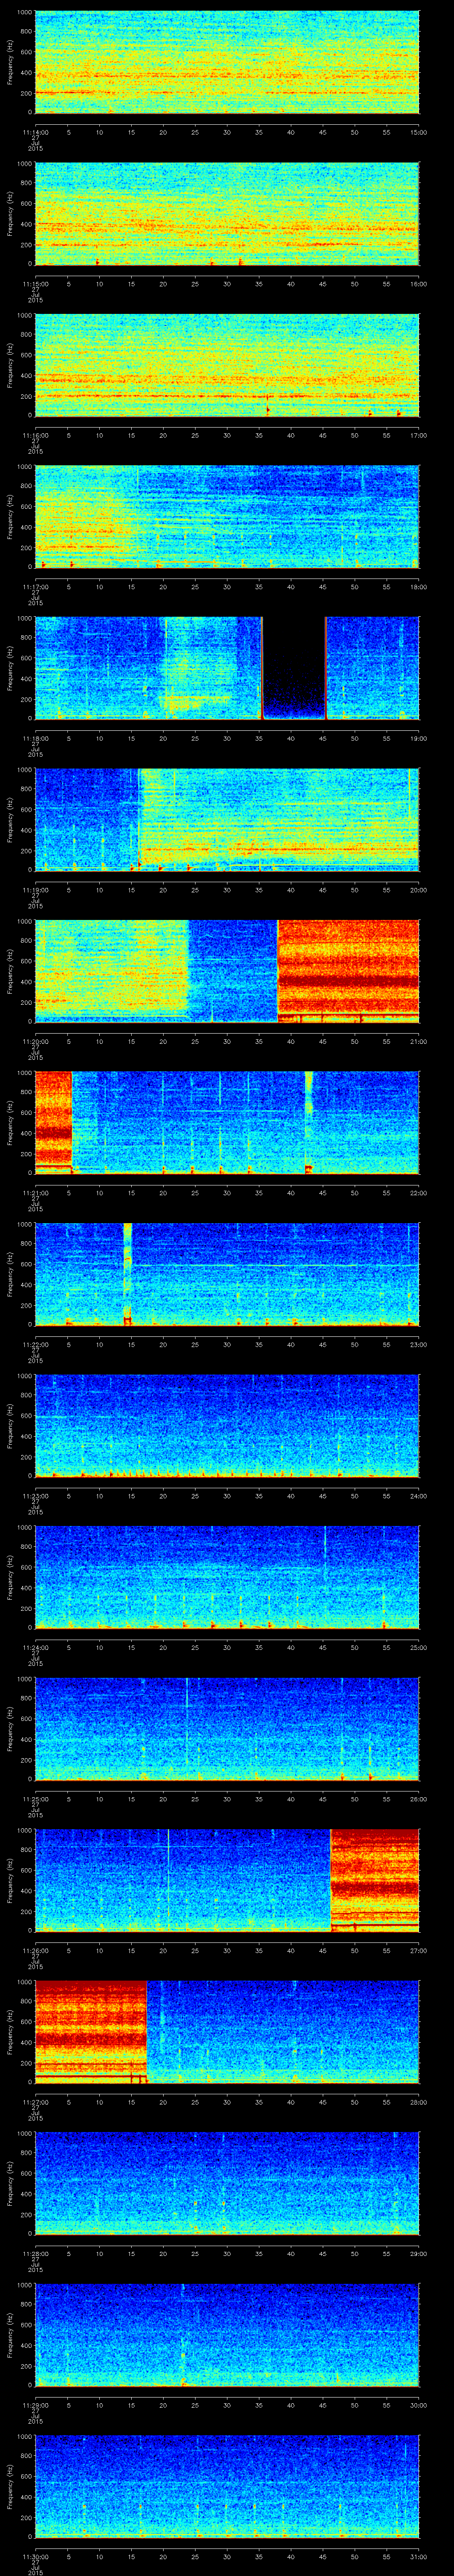Click the 18:00 time axis end label
Image resolution: width=454 pixels, height=2576 pixels.
pos(419,586)
